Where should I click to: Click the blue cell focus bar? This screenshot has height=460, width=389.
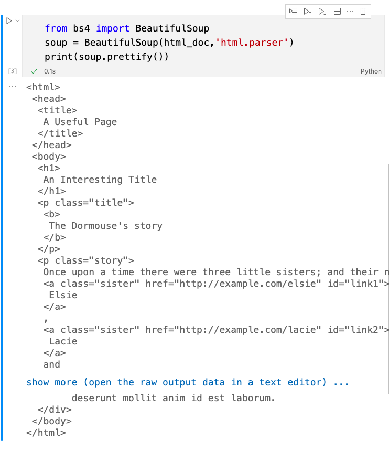tap(2, 227)
